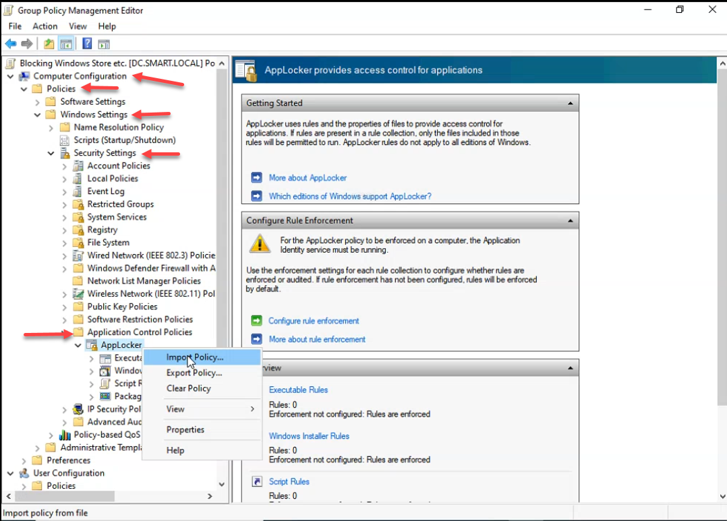Click the Packaged app Rules tree icon
This screenshot has height=521, width=727.
[x=105, y=396]
